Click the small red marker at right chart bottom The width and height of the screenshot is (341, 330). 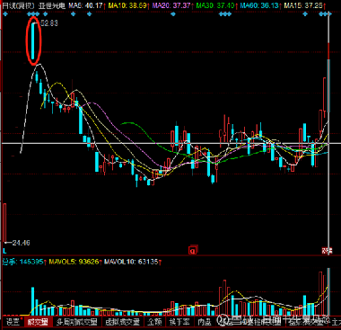pos(326,251)
